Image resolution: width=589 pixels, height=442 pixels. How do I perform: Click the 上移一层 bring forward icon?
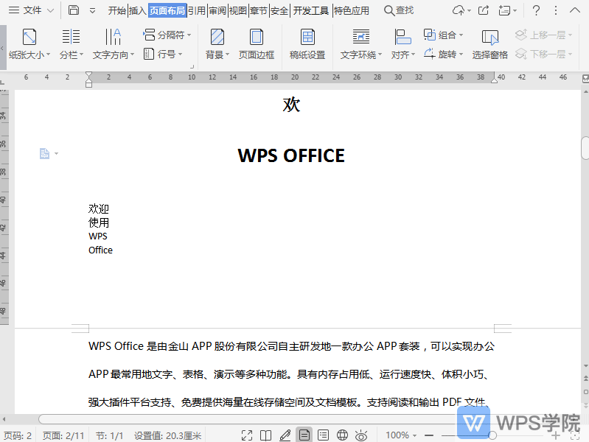tap(521, 35)
